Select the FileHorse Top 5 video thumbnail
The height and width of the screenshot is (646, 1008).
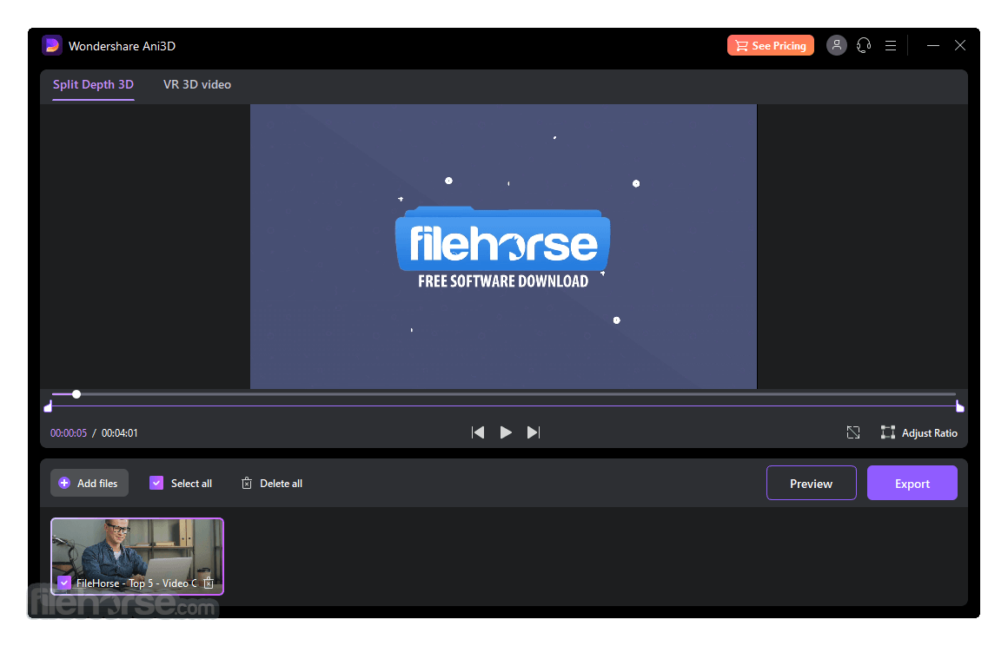[x=137, y=556]
